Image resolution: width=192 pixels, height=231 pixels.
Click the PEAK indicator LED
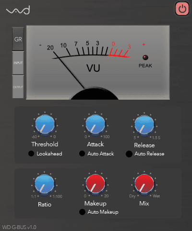pyautogui.click(x=145, y=57)
